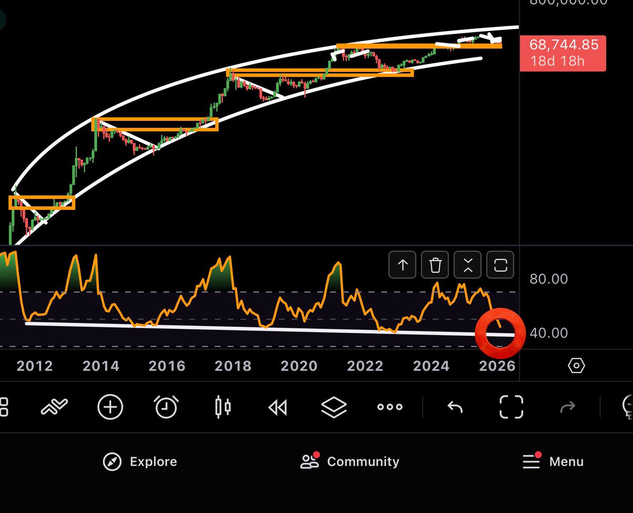
Task: Add an indicator with the plus button
Action: click(110, 406)
